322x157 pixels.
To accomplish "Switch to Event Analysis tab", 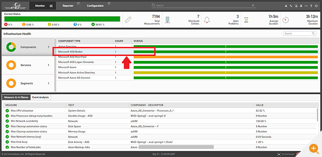I will [x=41, y=97].
